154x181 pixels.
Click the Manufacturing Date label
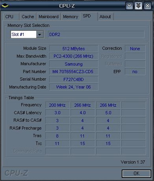pos(28,87)
